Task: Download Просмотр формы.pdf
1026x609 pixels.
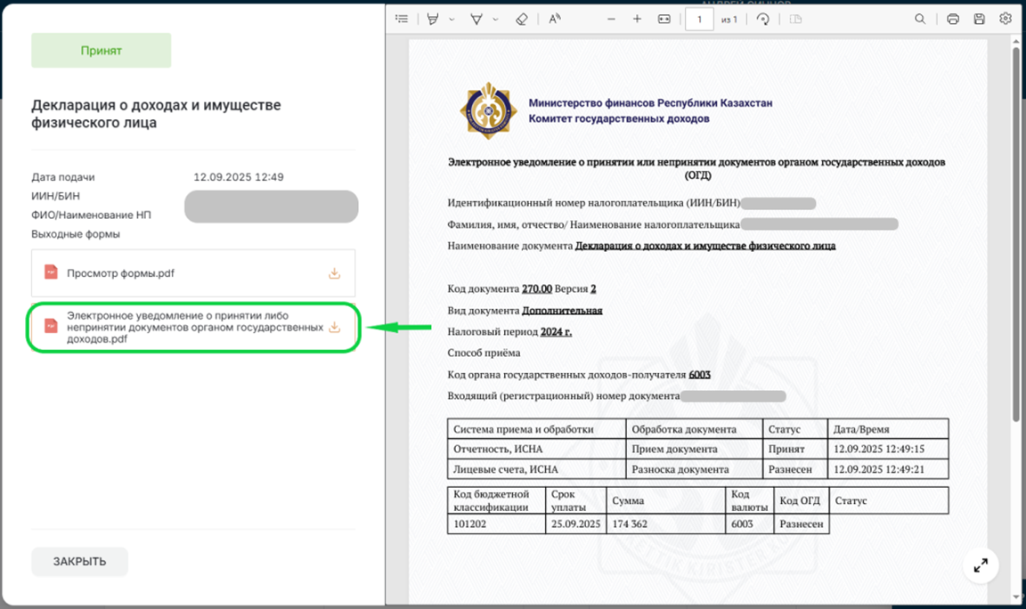Action: [x=334, y=273]
